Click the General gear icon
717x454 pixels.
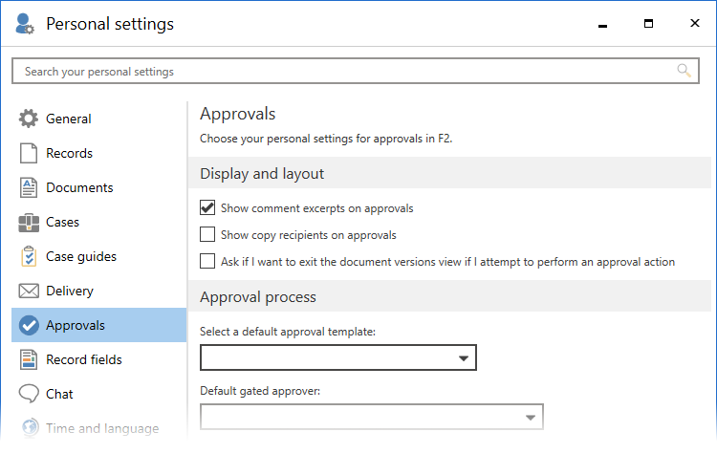(x=29, y=119)
